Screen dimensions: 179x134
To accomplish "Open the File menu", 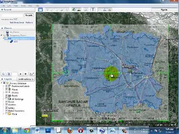I will pos(3,6).
